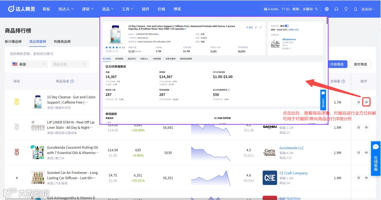Favorite the GuruNanda Cocomint product

tap(359, 153)
